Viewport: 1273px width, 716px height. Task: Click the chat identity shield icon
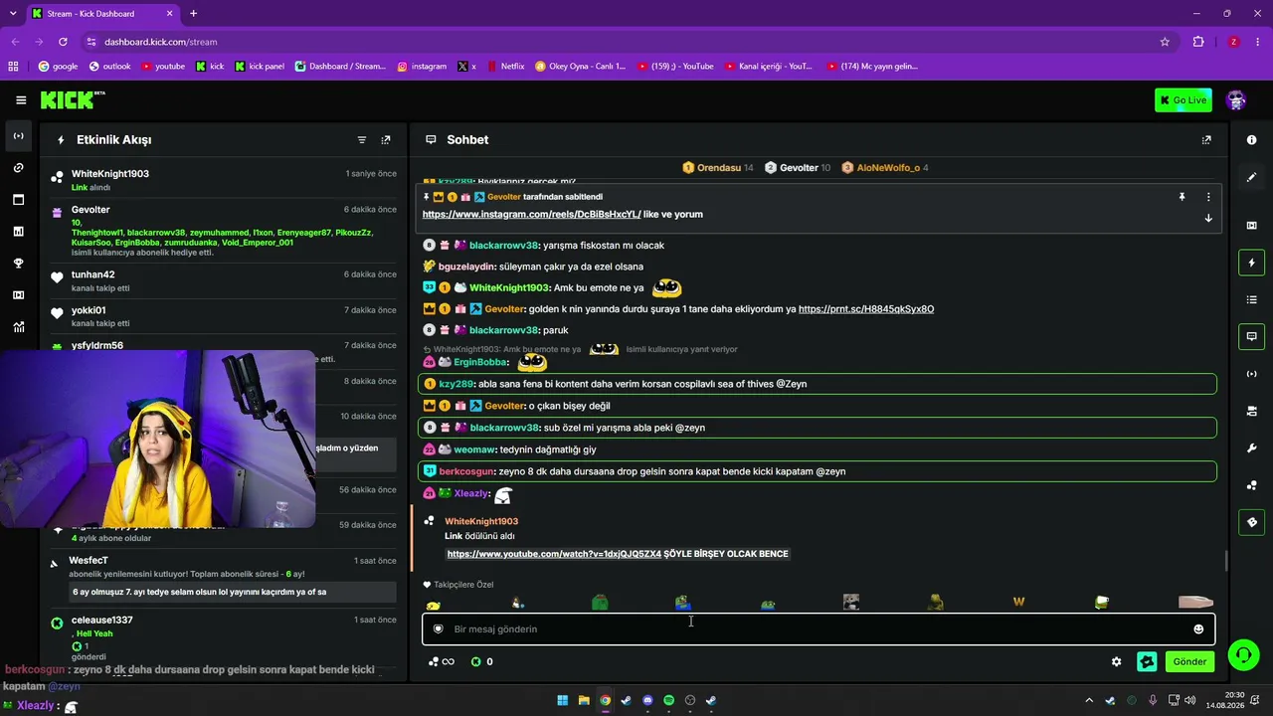438,629
